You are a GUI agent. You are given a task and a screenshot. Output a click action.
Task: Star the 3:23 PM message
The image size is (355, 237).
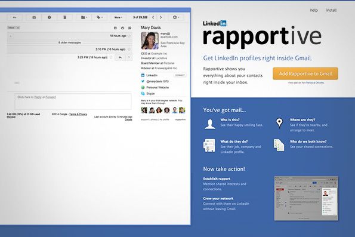tap(111, 57)
